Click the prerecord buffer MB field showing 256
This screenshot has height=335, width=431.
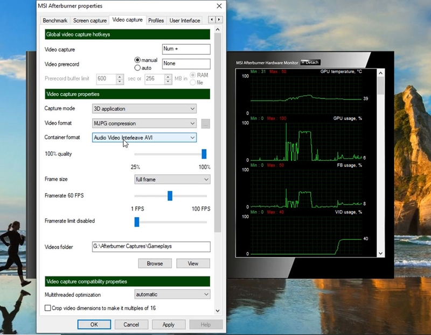point(155,79)
